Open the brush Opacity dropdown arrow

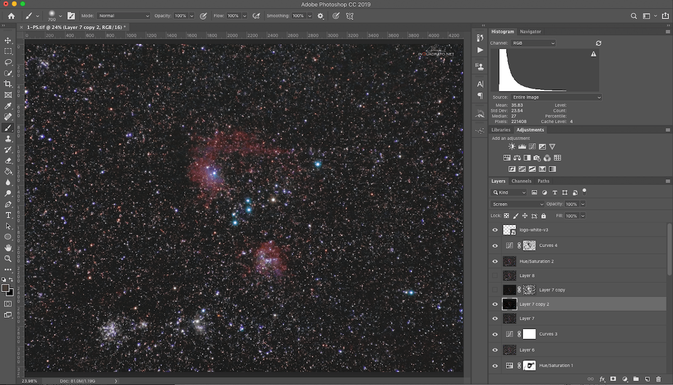coord(192,16)
